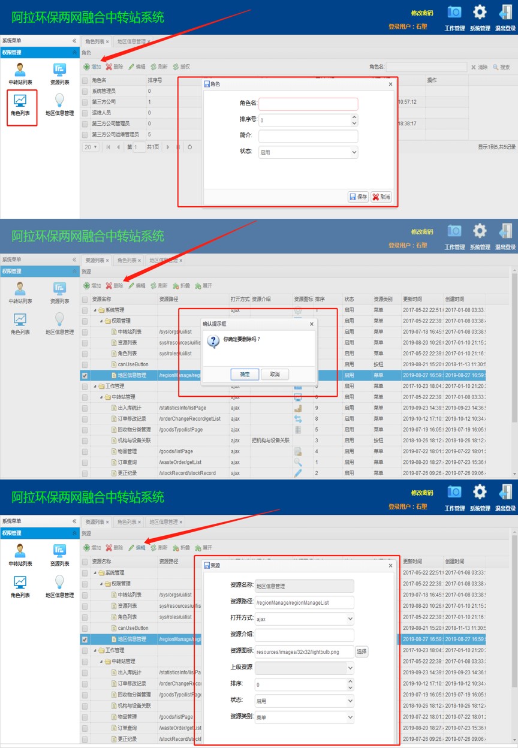
Task: Check the box for 运维人员 role row
Action: tap(85, 113)
